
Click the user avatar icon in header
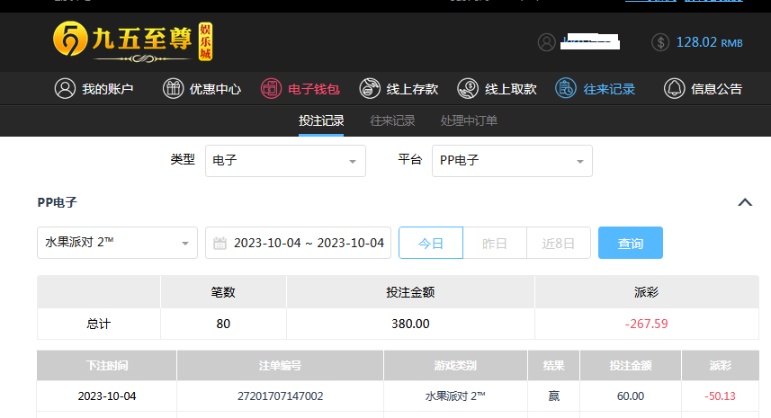(x=546, y=42)
